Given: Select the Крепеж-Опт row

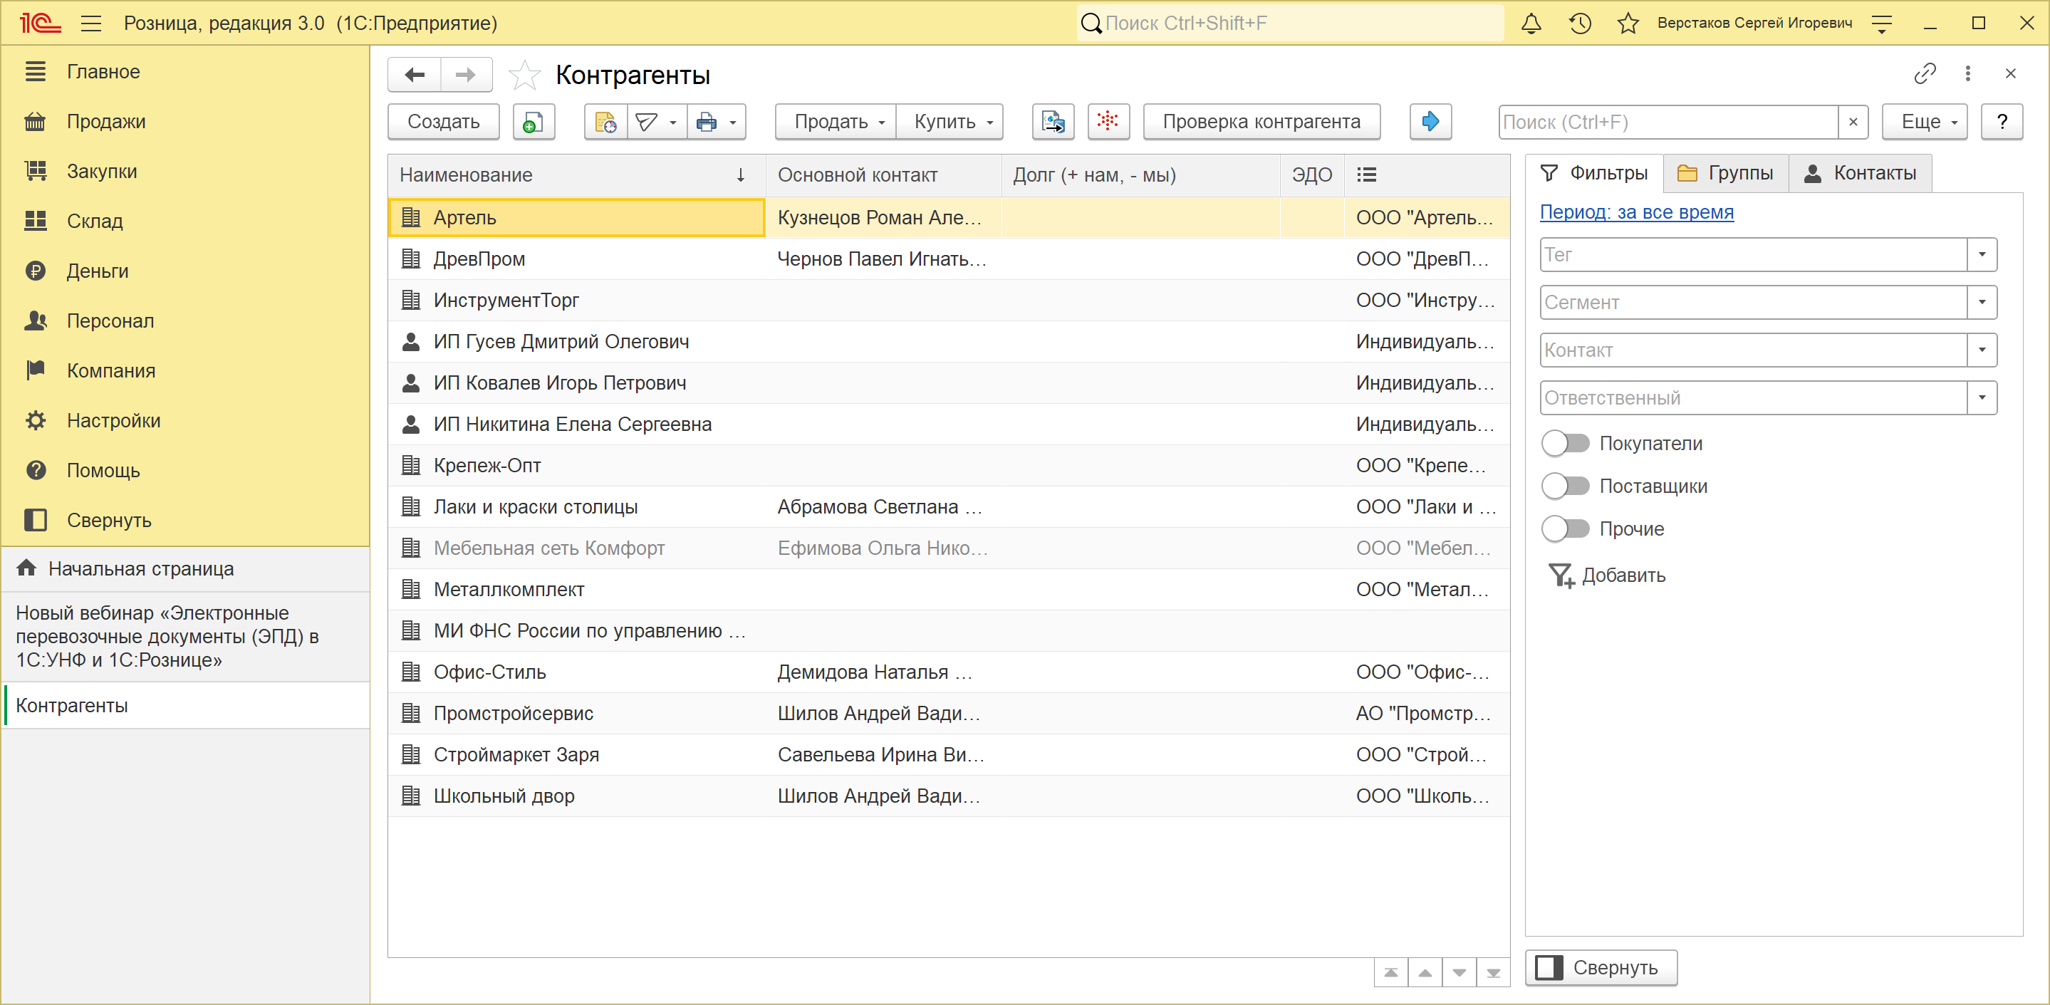Looking at the screenshot, I should (949, 466).
